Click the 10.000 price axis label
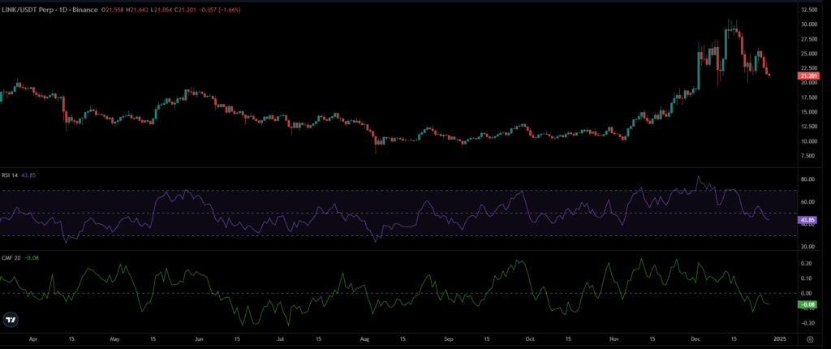The height and width of the screenshot is (349, 831). point(810,141)
